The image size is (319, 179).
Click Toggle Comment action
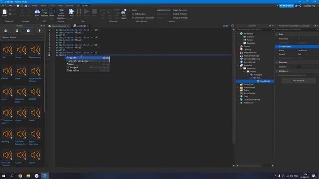[180, 10]
